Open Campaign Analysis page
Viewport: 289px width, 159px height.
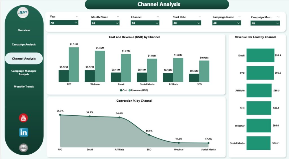(x=24, y=44)
